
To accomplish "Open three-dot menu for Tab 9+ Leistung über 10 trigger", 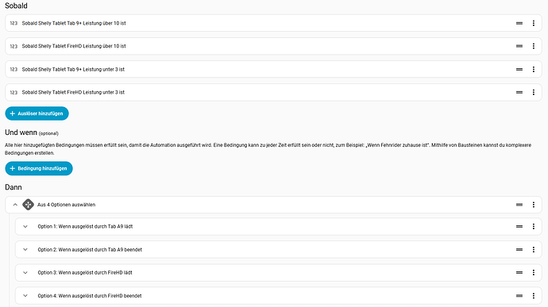I will 534,23.
